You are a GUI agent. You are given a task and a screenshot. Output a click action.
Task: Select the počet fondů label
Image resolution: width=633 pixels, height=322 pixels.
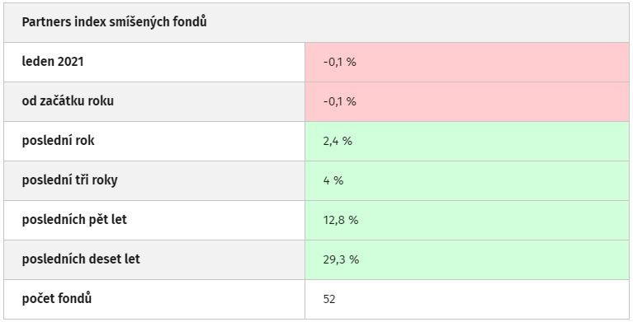(x=56, y=299)
